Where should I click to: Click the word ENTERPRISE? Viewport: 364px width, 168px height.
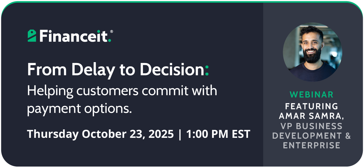click(x=312, y=145)
